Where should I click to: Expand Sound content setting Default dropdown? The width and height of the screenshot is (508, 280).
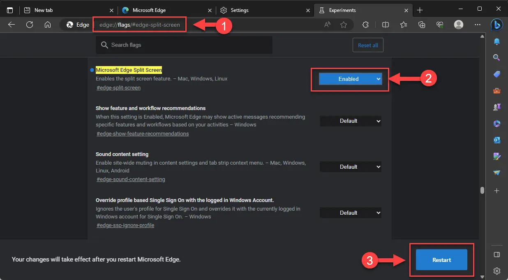pyautogui.click(x=350, y=167)
